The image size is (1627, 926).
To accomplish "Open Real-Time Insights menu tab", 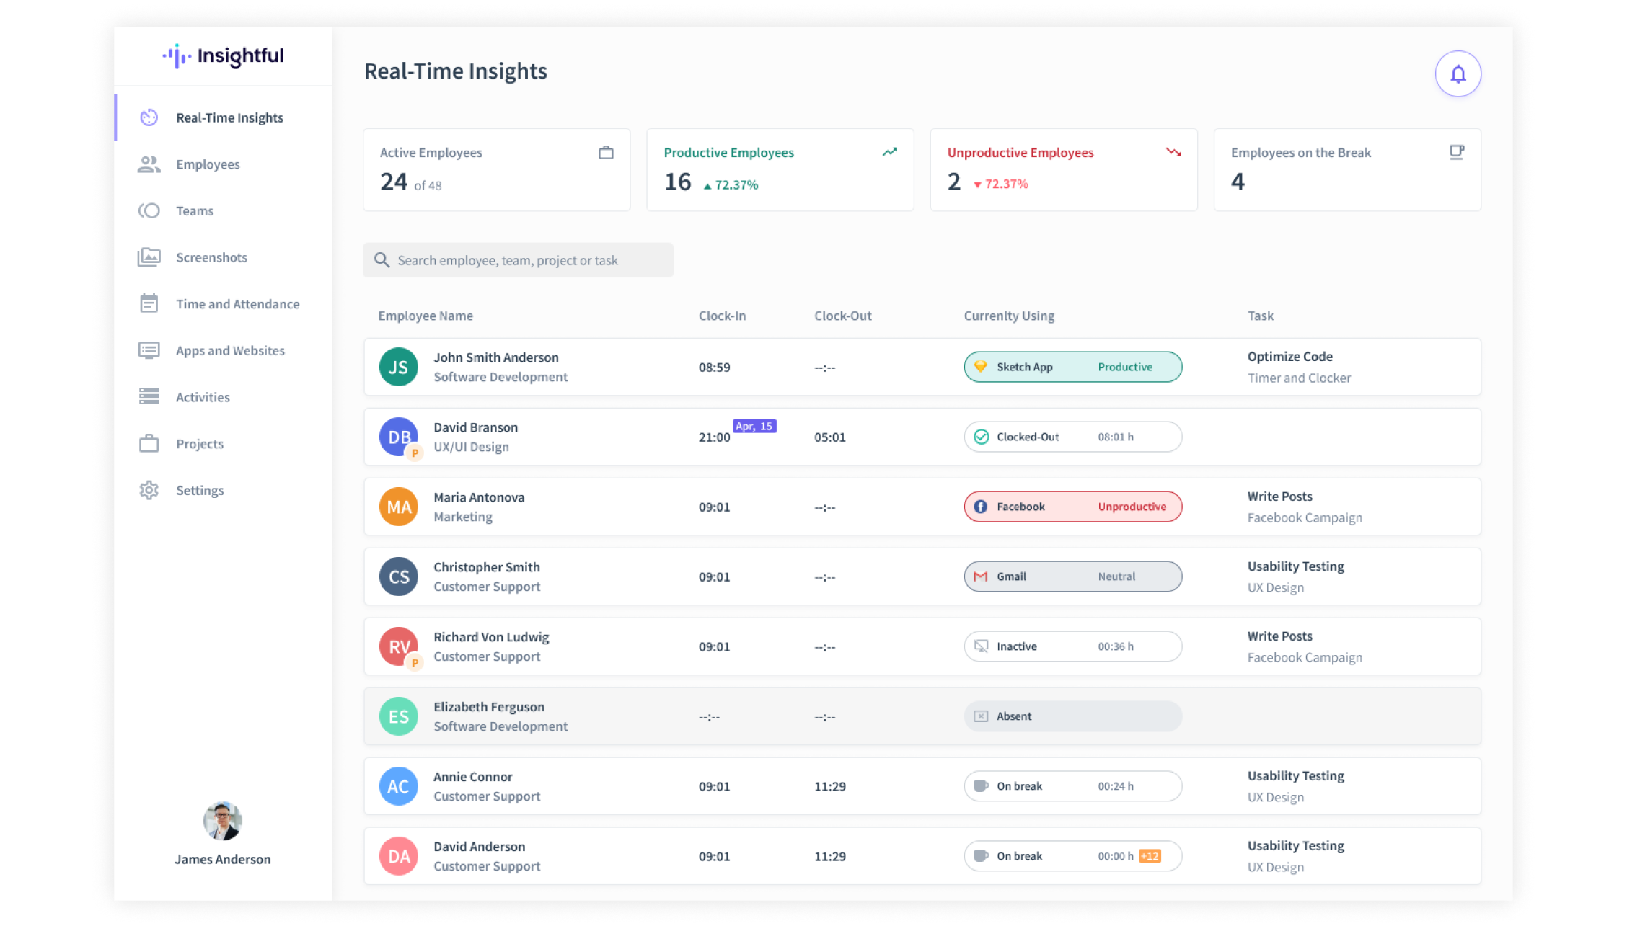I will click(x=229, y=116).
